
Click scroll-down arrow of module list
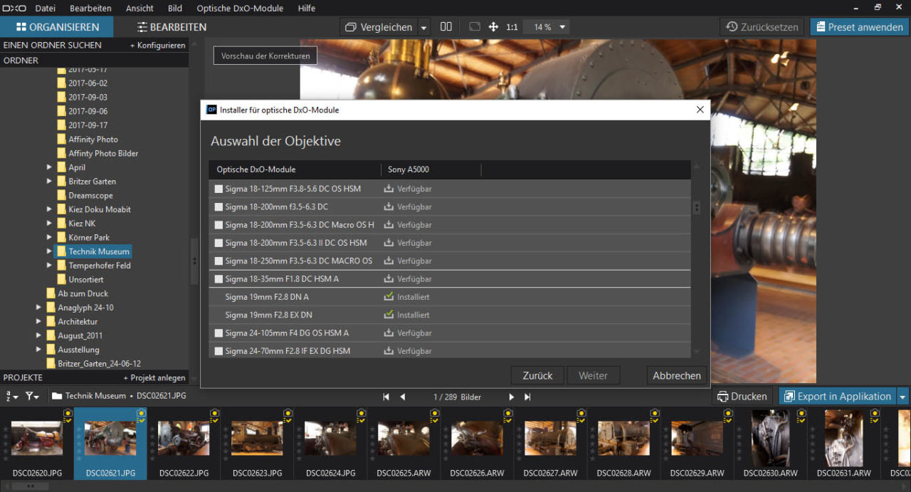(697, 352)
